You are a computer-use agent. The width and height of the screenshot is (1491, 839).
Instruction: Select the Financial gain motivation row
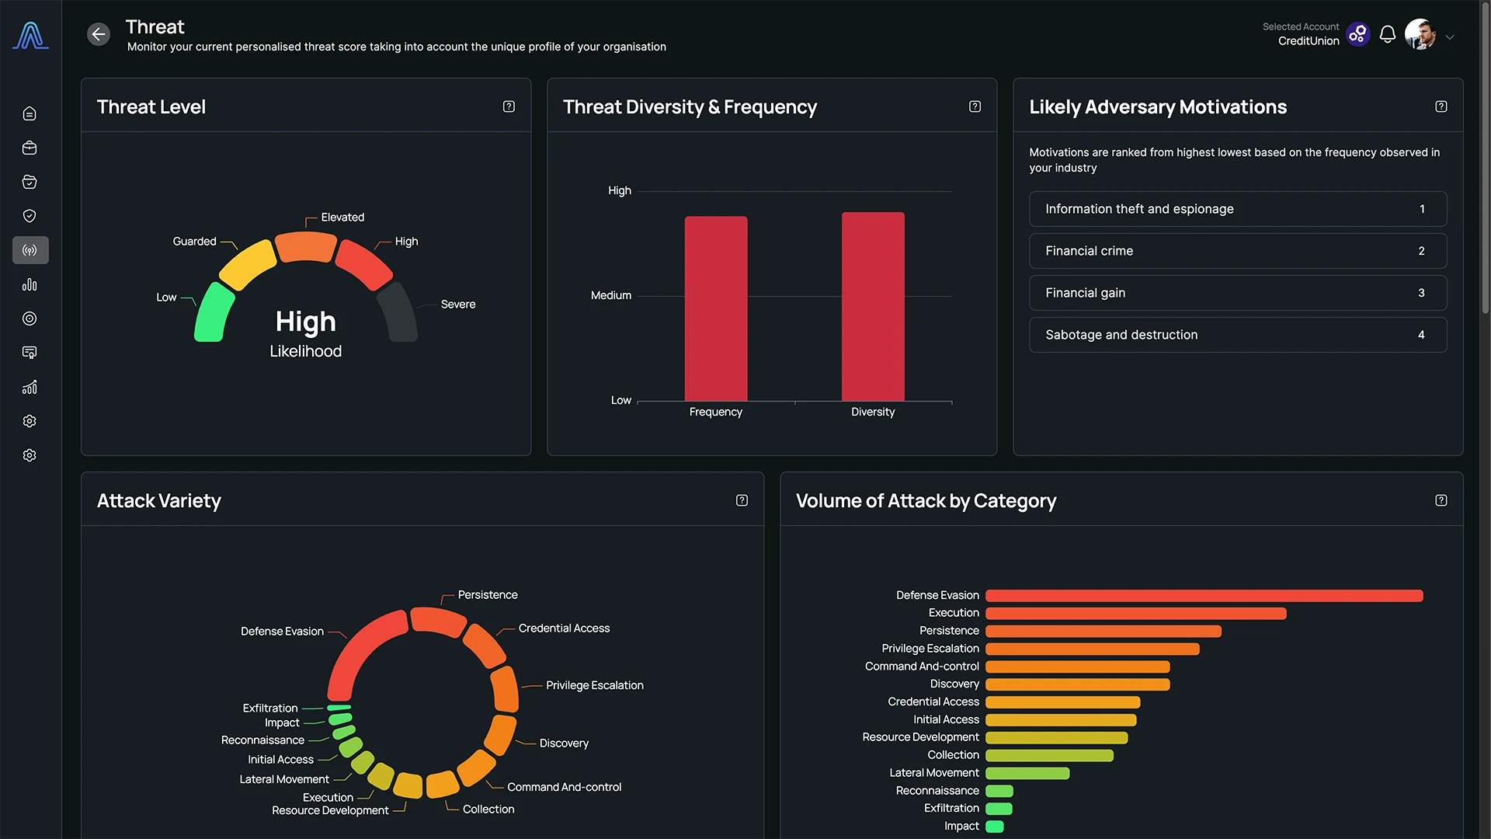1238,293
